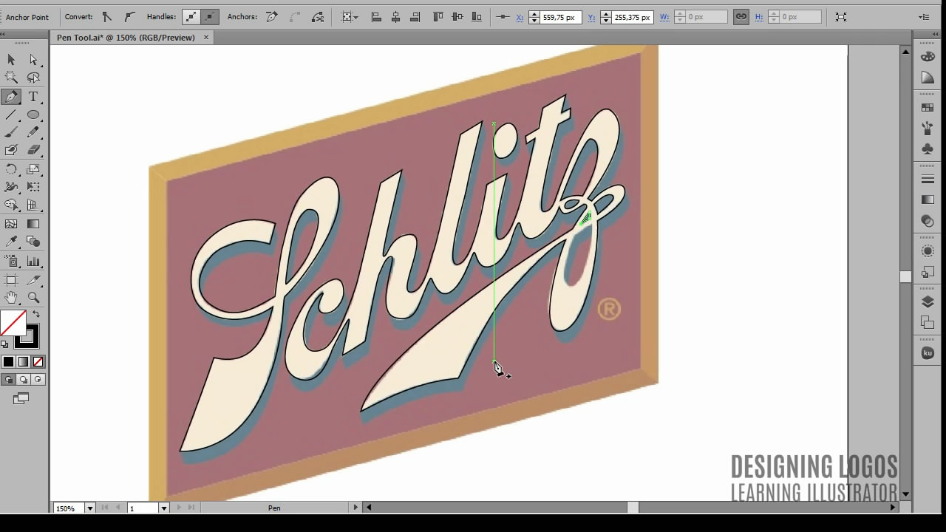Enable Draw Normal mode

pos(8,380)
